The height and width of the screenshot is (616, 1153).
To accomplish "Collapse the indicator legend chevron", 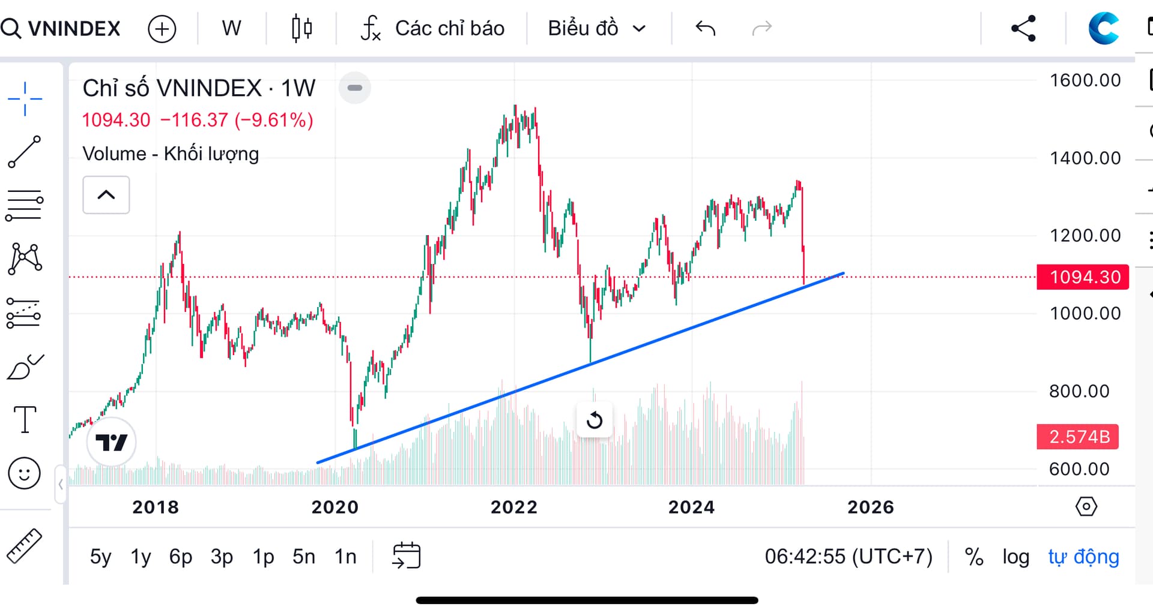I will click(x=106, y=195).
